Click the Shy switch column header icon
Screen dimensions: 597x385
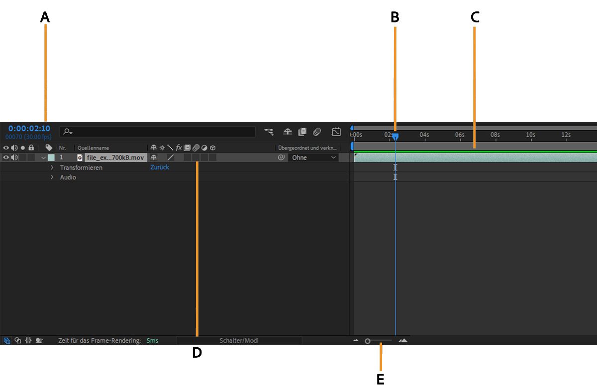pyautogui.click(x=153, y=148)
